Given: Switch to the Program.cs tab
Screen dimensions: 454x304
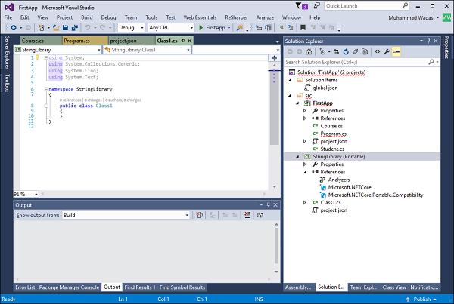Looking at the screenshot, I should pos(77,41).
